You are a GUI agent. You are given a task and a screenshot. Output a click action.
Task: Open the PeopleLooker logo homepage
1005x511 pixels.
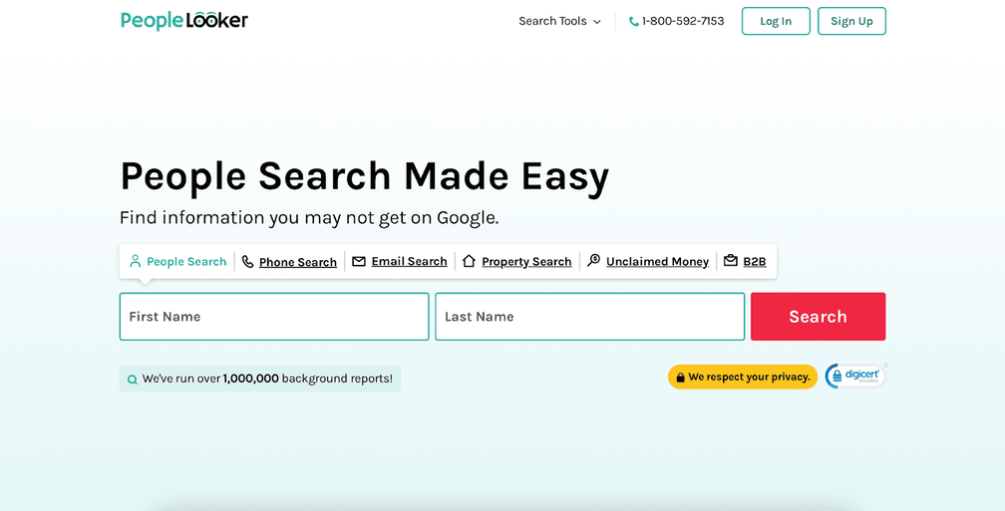click(184, 21)
